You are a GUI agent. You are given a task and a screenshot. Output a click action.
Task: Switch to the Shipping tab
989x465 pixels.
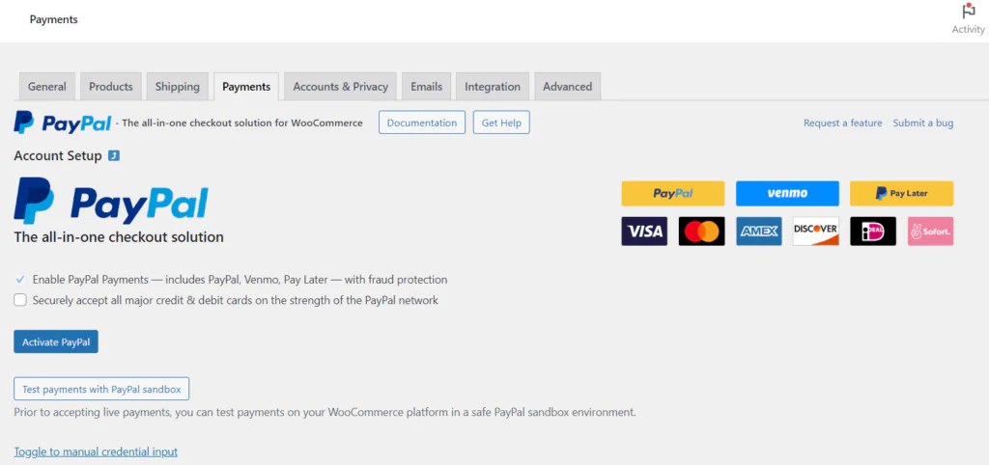[178, 86]
